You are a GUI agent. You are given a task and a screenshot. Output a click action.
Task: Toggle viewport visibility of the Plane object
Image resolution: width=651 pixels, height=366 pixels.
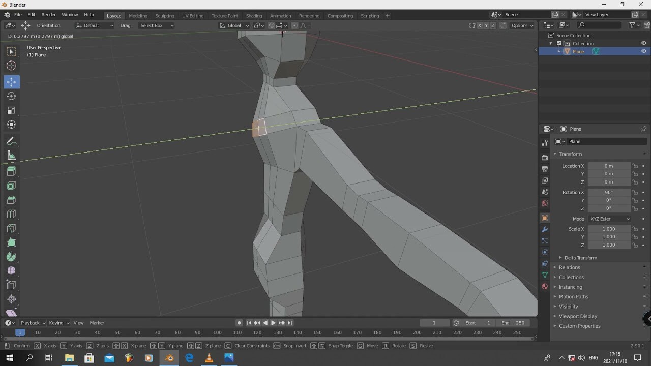643,51
